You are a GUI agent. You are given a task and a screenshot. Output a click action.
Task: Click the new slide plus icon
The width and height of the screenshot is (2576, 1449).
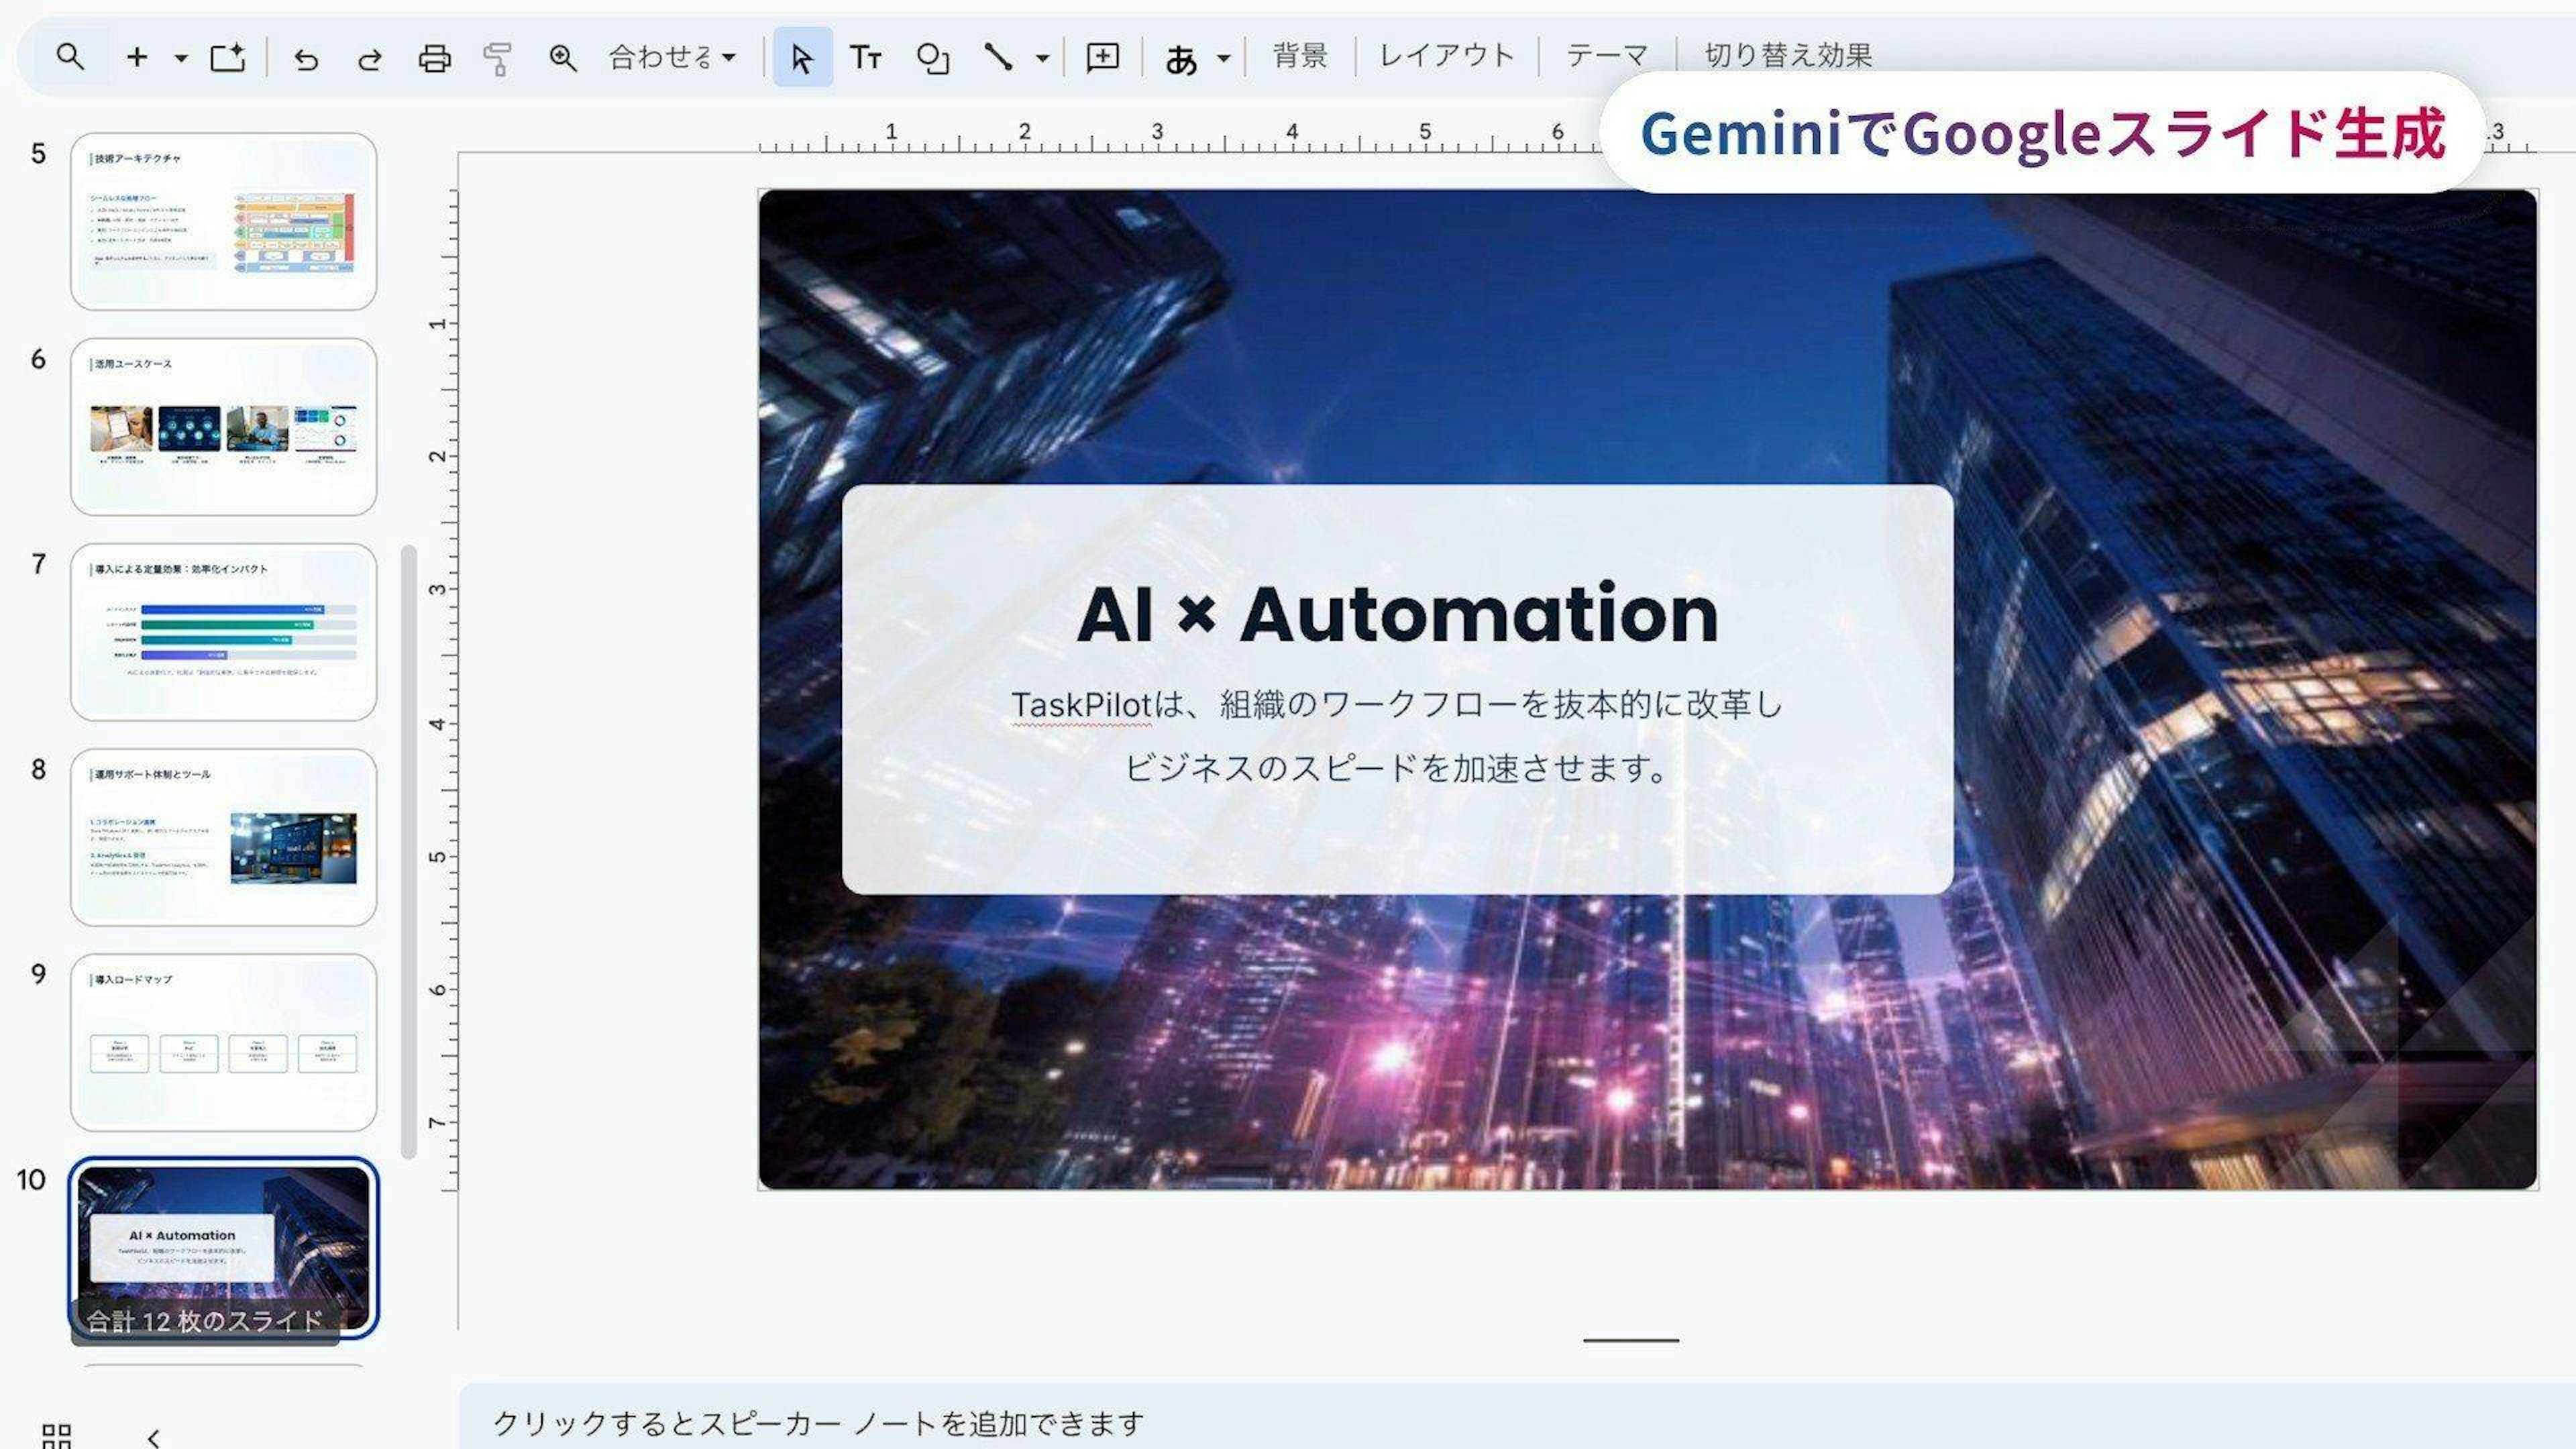pos(137,57)
